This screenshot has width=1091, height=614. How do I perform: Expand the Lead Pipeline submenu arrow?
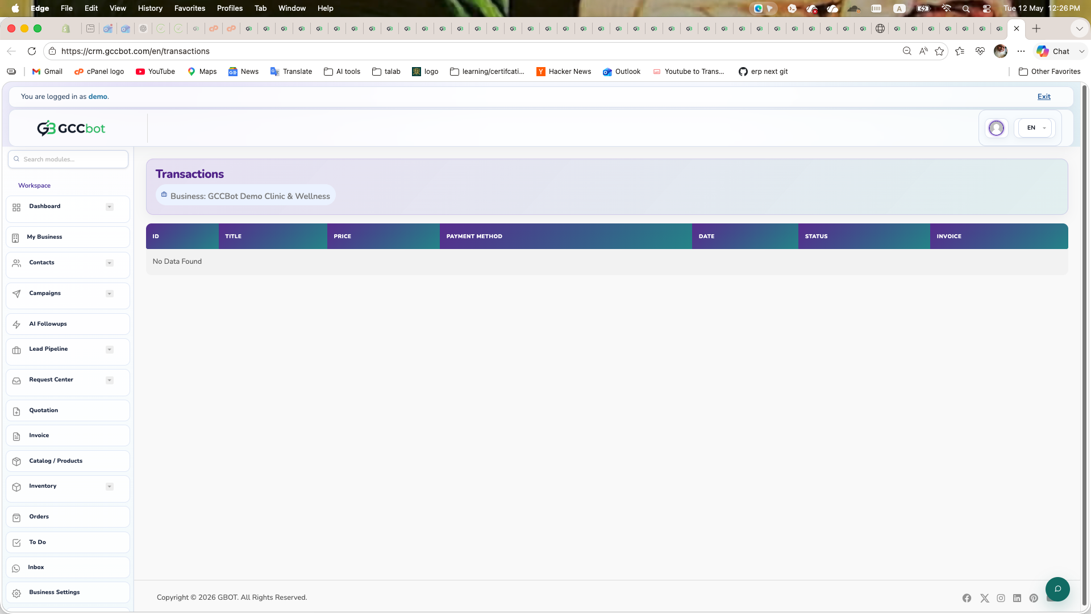coord(110,350)
